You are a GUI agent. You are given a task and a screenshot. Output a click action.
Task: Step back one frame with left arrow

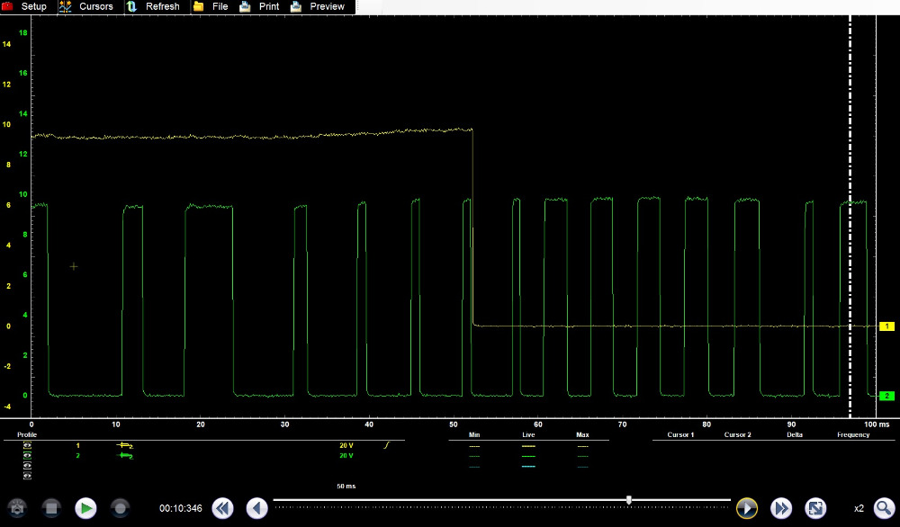(x=257, y=508)
